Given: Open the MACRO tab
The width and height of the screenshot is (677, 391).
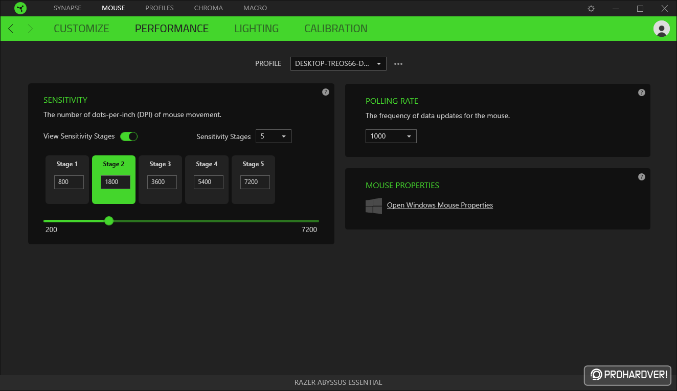Looking at the screenshot, I should pyautogui.click(x=255, y=8).
